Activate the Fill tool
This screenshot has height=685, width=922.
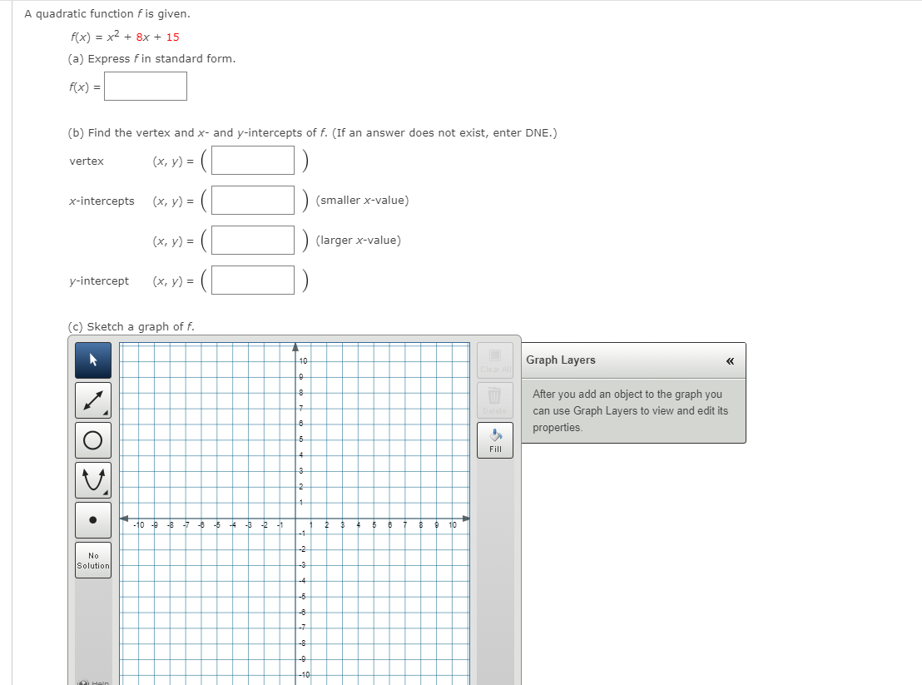(494, 439)
